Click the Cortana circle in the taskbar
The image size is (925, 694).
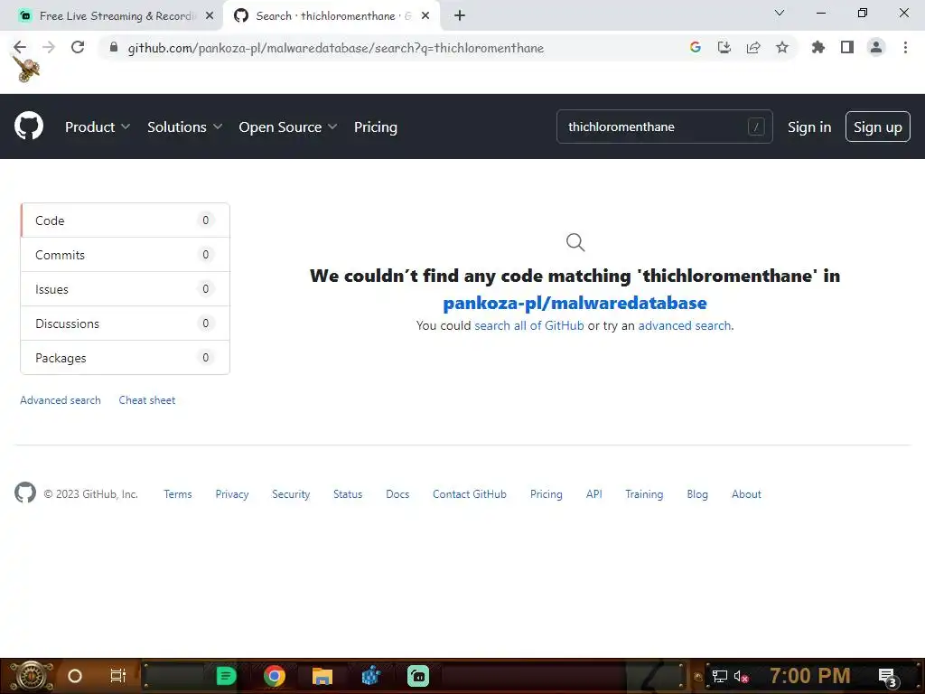[74, 676]
